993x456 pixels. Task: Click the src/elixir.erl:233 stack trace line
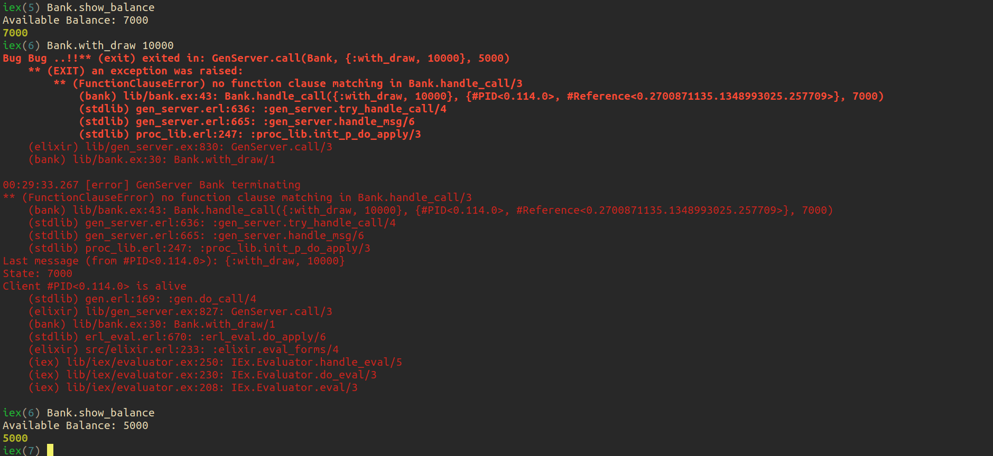click(183, 349)
